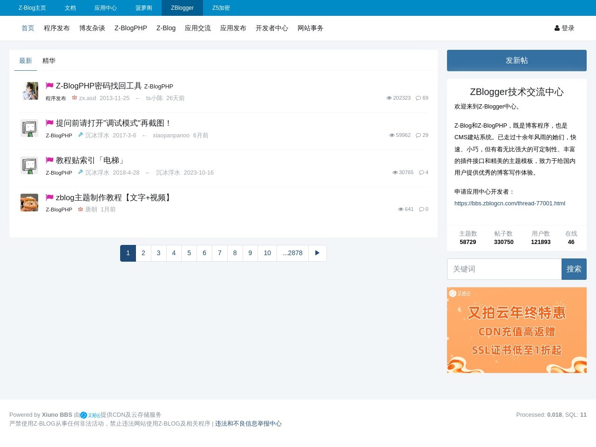596x447 pixels.
Task: Click the pencil icon before 沉冰浮水 2018-4-28
Action: coord(80,172)
